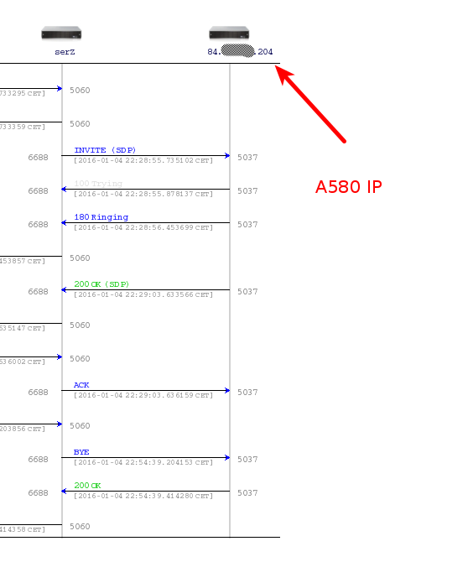Select the 84…204 host IP label
The image size is (468, 588).
[240, 51]
